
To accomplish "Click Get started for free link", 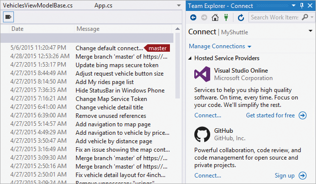I will click(x=270, y=115).
